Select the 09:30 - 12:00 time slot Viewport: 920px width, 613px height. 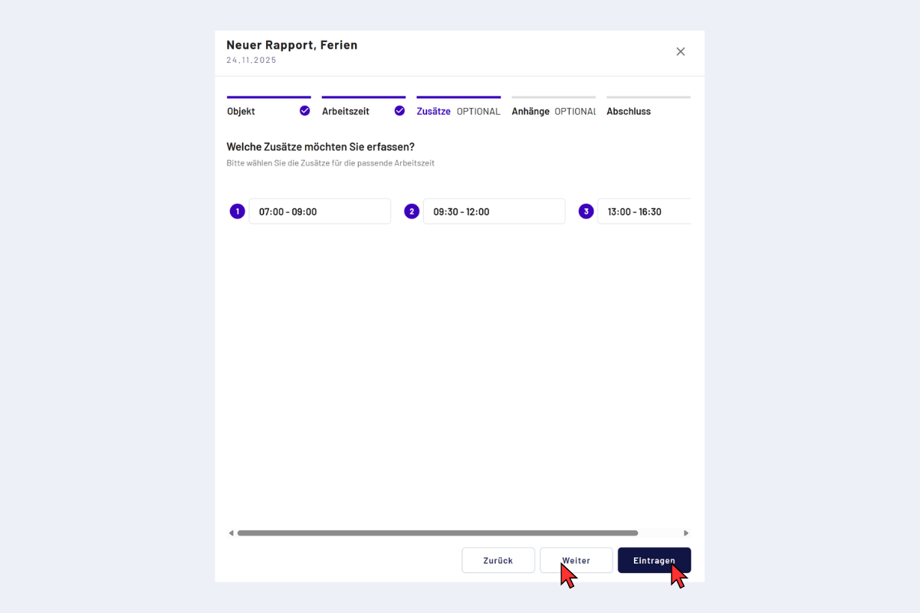pos(494,211)
